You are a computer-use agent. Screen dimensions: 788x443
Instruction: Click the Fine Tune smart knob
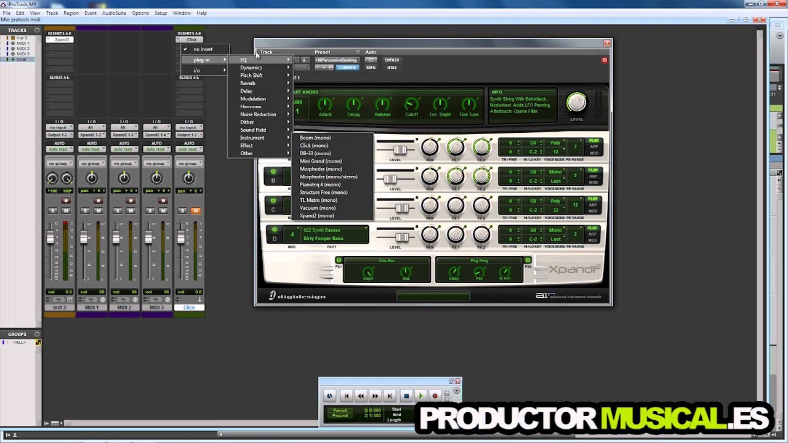468,104
